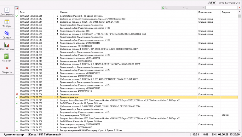This screenshot has width=242, height=137.
Task: Click the search input field
Action: 222,8
